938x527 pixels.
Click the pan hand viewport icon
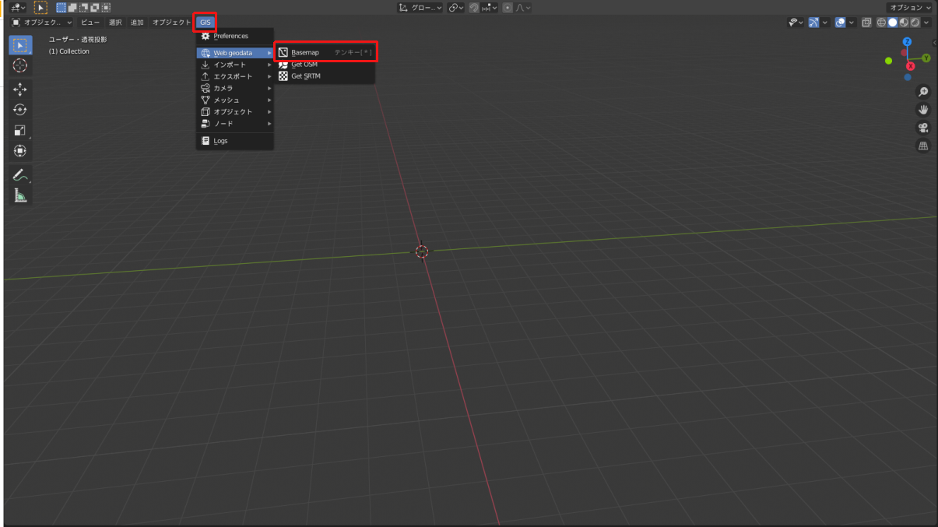923,110
